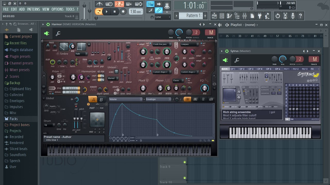
Task: Adjust the Harmor Pluck TIME knob
Action: (143, 88)
